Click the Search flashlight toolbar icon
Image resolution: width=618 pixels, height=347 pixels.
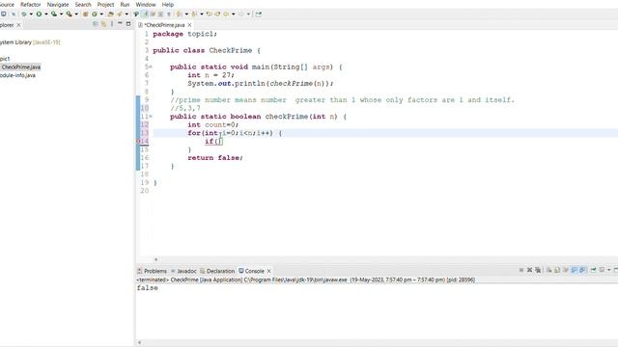[x=120, y=14]
